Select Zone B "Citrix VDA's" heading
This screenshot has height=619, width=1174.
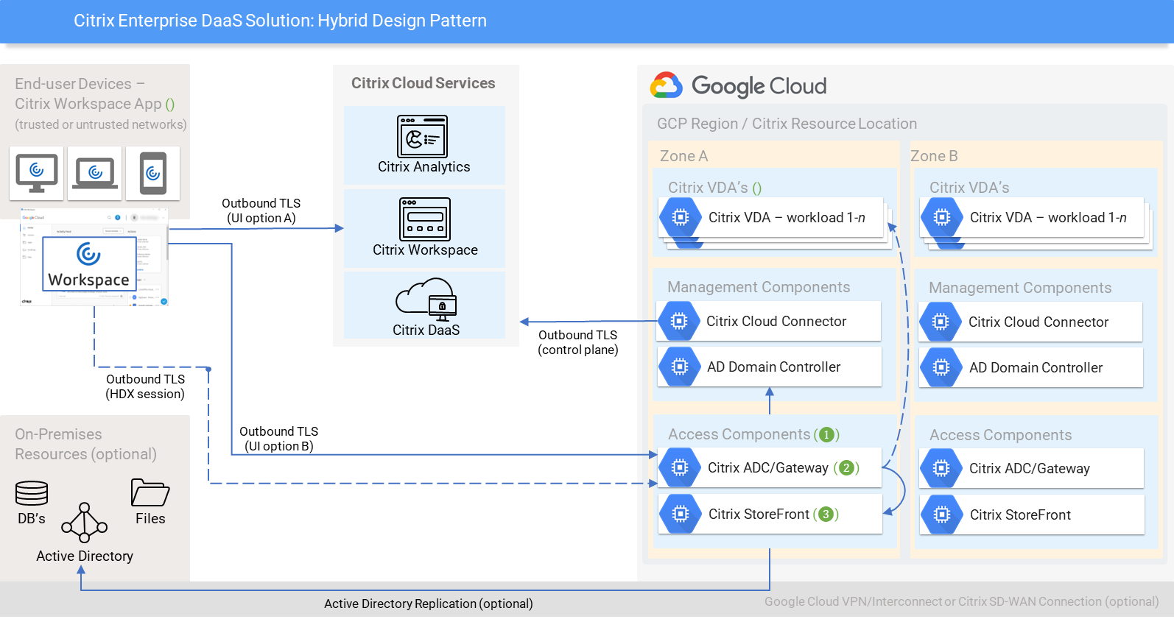(969, 188)
